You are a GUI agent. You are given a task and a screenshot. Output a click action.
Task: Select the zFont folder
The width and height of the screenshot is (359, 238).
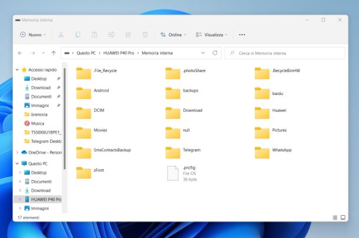pos(90,172)
